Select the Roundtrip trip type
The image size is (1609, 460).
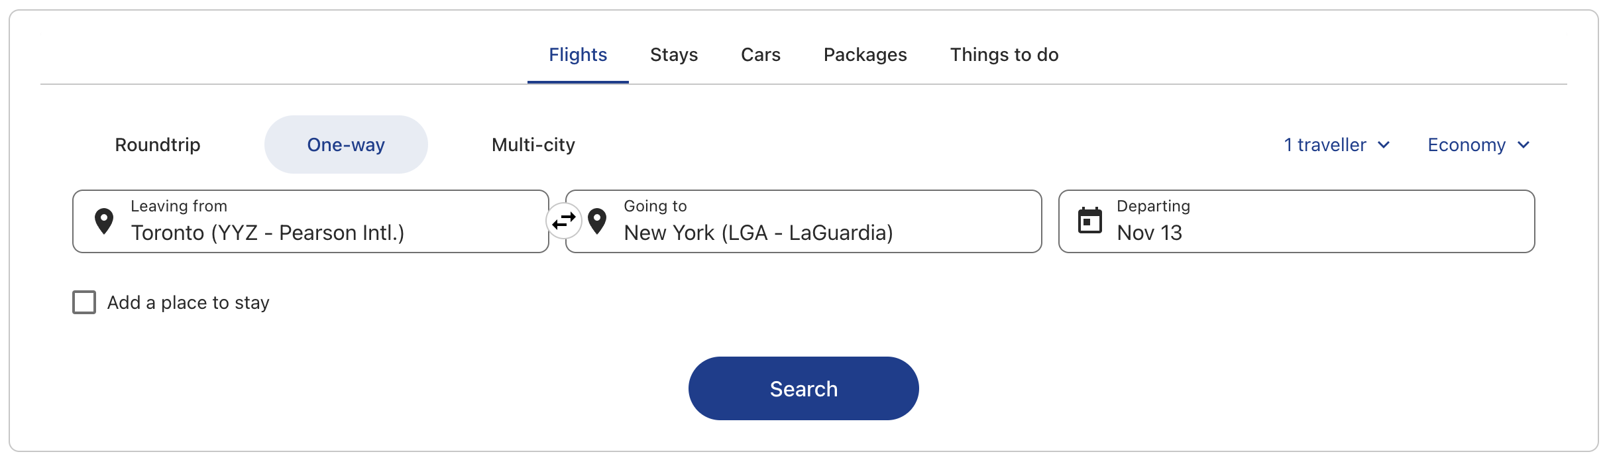[158, 144]
